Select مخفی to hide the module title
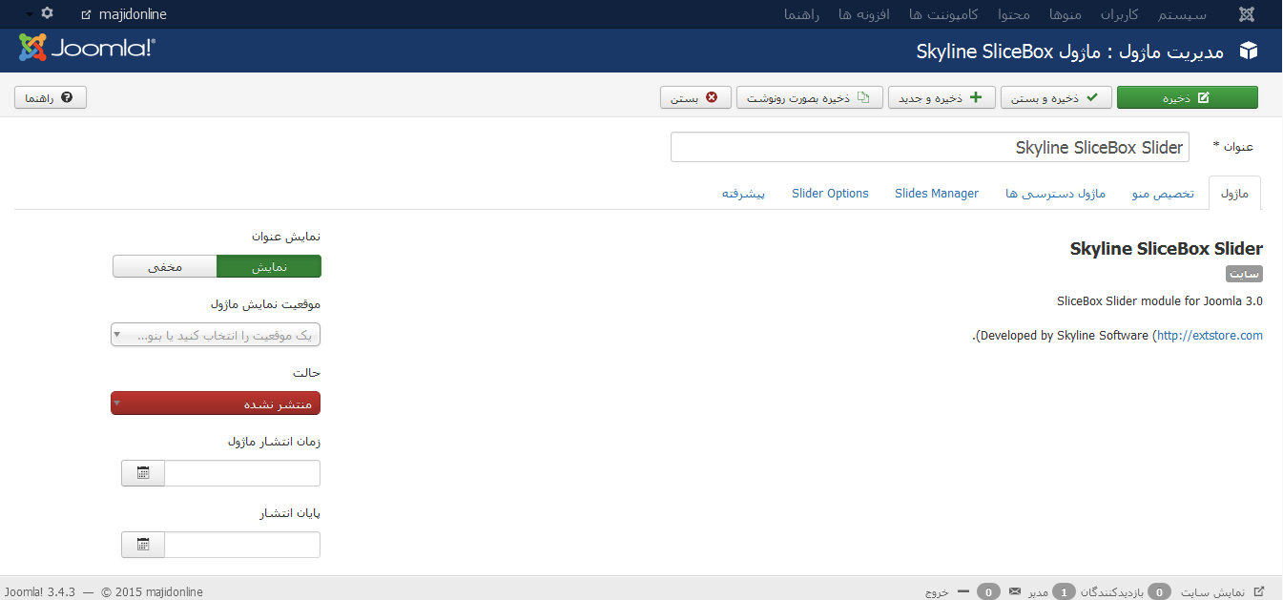Image resolution: width=1283 pixels, height=600 pixels. [x=165, y=266]
